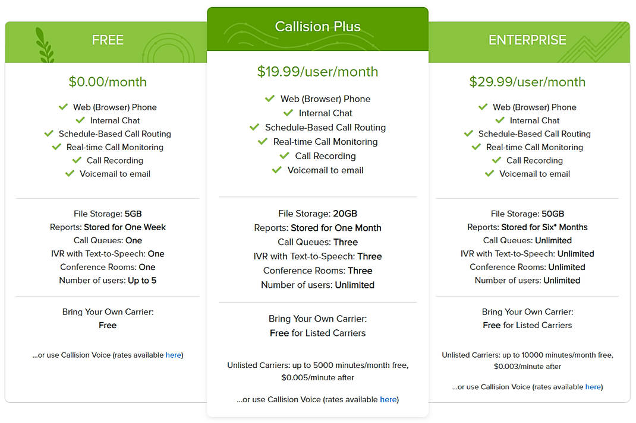Click the leaf icon in FREE header

pyautogui.click(x=45, y=45)
